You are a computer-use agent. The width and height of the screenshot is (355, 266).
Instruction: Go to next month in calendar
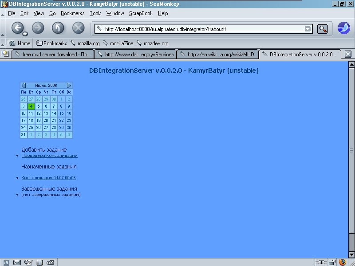pos(69,85)
